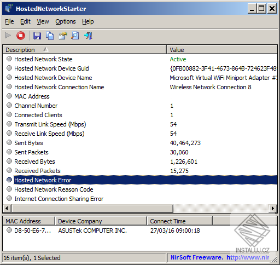The image size is (280, 265).
Task: Sort by the Value column header
Action: point(222,50)
